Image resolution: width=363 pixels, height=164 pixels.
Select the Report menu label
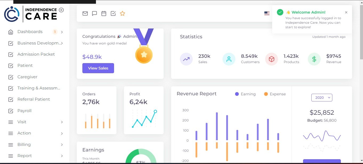pyautogui.click(x=25, y=156)
